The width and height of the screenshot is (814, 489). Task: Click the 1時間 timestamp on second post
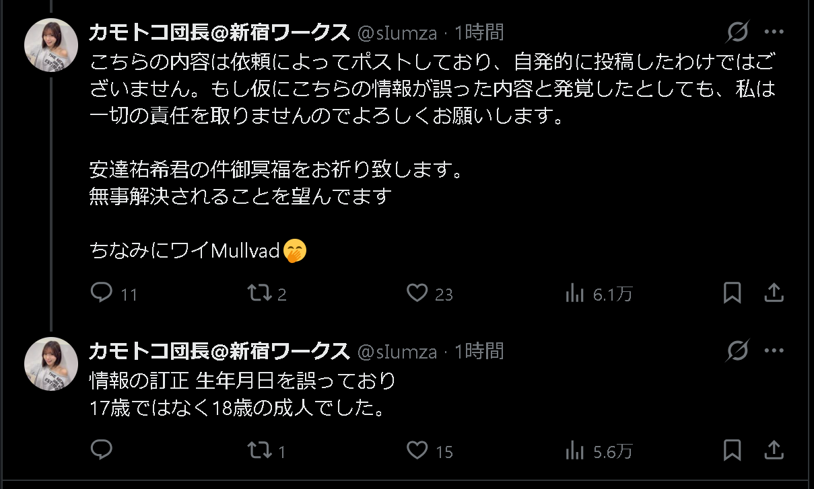[x=479, y=351]
